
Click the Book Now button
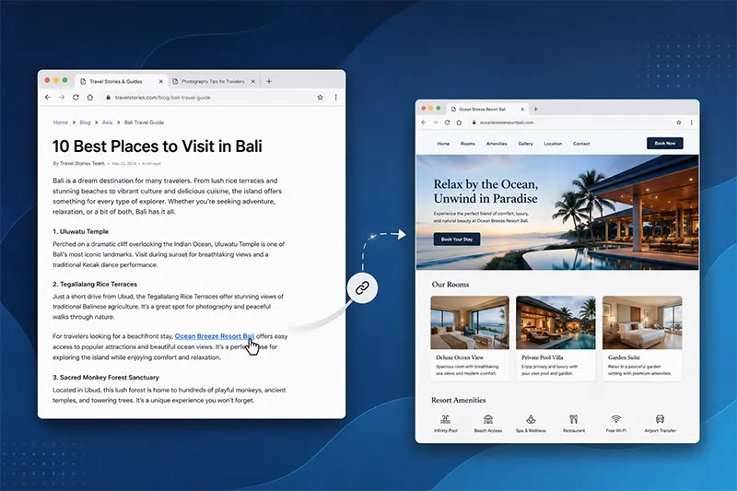[x=664, y=144]
